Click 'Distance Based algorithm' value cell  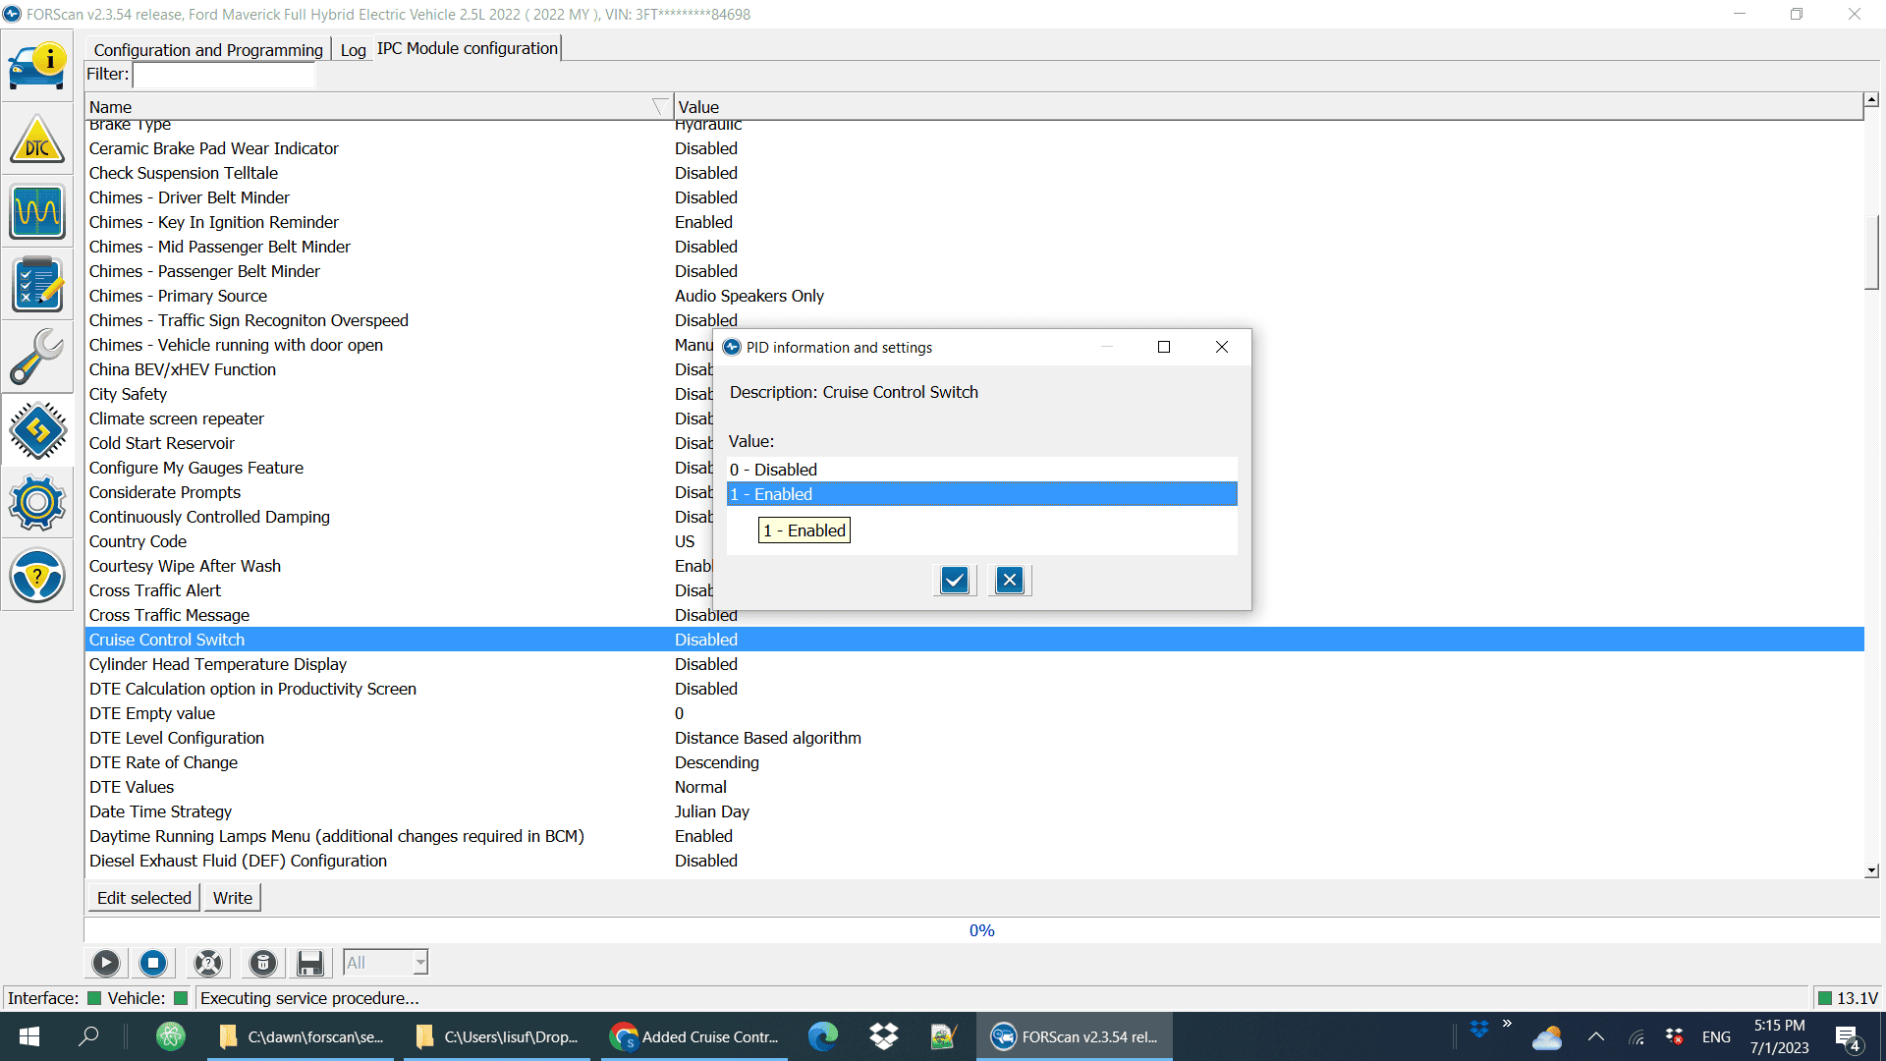coord(768,738)
